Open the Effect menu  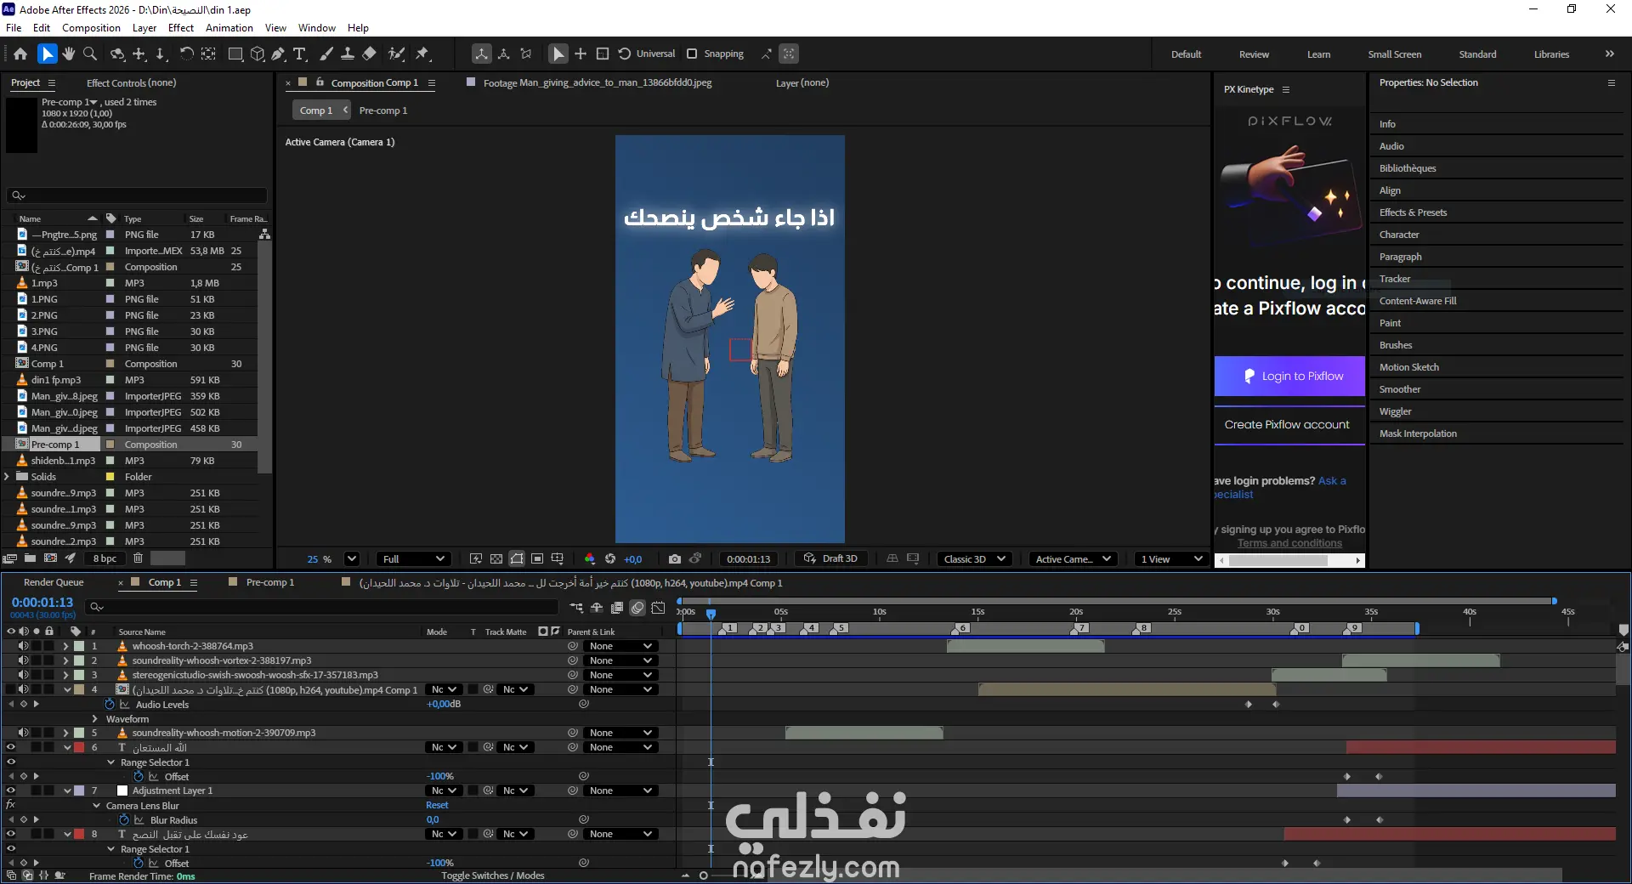[181, 28]
